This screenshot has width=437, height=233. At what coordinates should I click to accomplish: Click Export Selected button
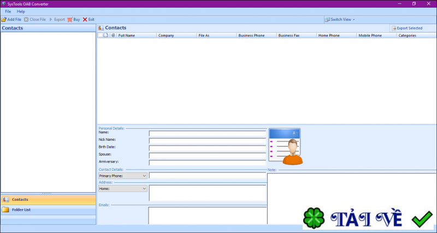(407, 28)
